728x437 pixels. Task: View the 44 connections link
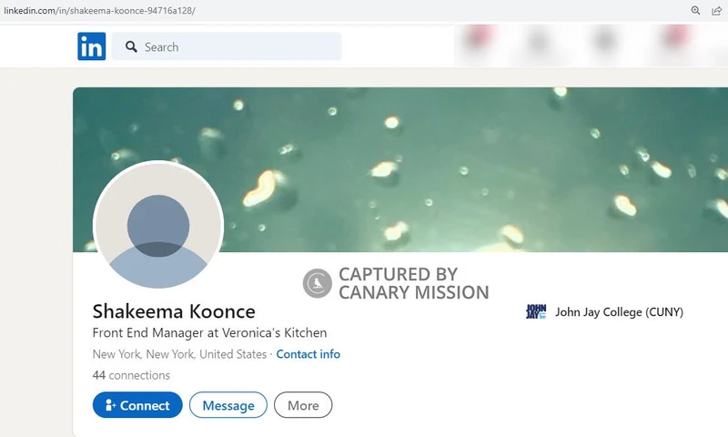coord(131,375)
